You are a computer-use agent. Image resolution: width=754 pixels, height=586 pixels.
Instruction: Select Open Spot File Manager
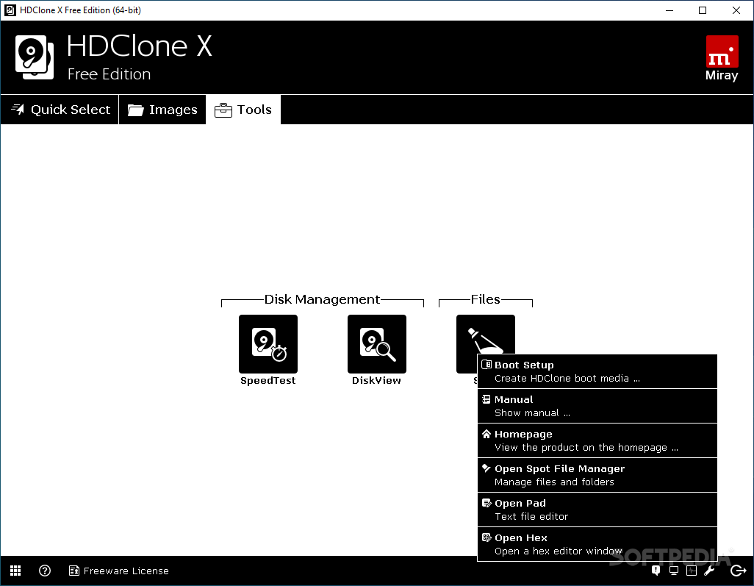(597, 475)
